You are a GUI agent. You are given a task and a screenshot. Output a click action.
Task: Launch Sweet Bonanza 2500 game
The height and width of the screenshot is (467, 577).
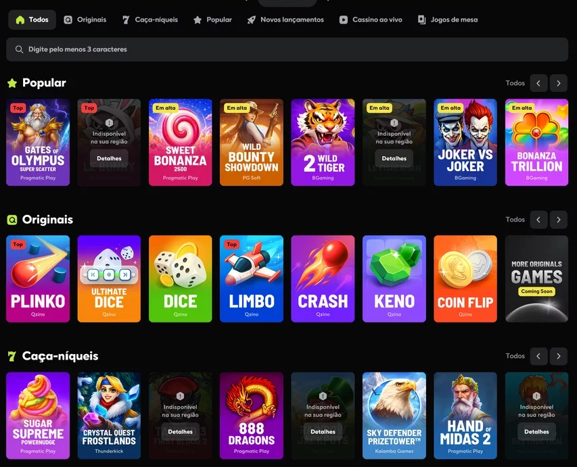tap(181, 143)
